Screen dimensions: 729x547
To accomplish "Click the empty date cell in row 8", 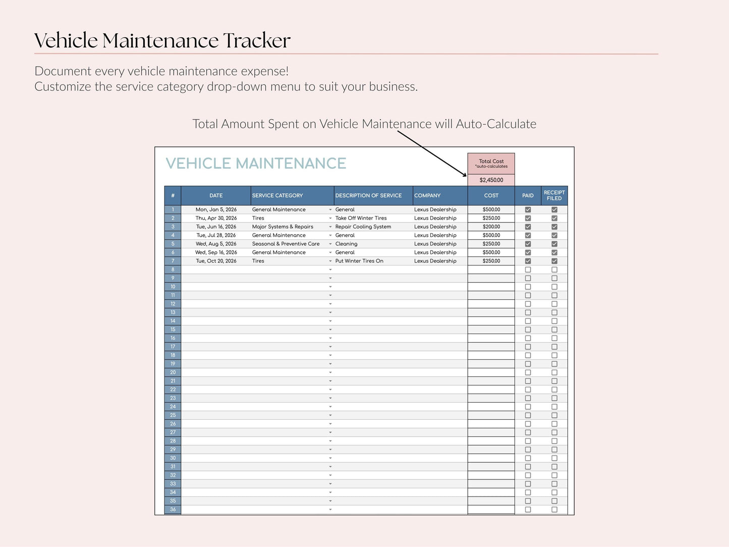I will [x=216, y=269].
